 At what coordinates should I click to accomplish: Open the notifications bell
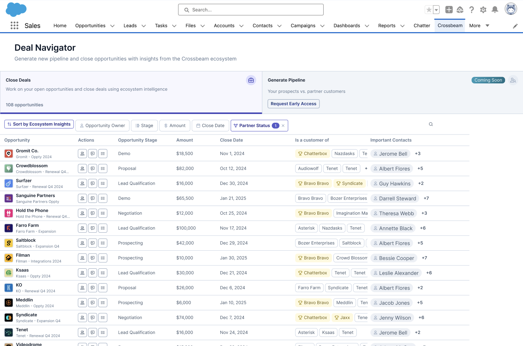[x=495, y=10]
